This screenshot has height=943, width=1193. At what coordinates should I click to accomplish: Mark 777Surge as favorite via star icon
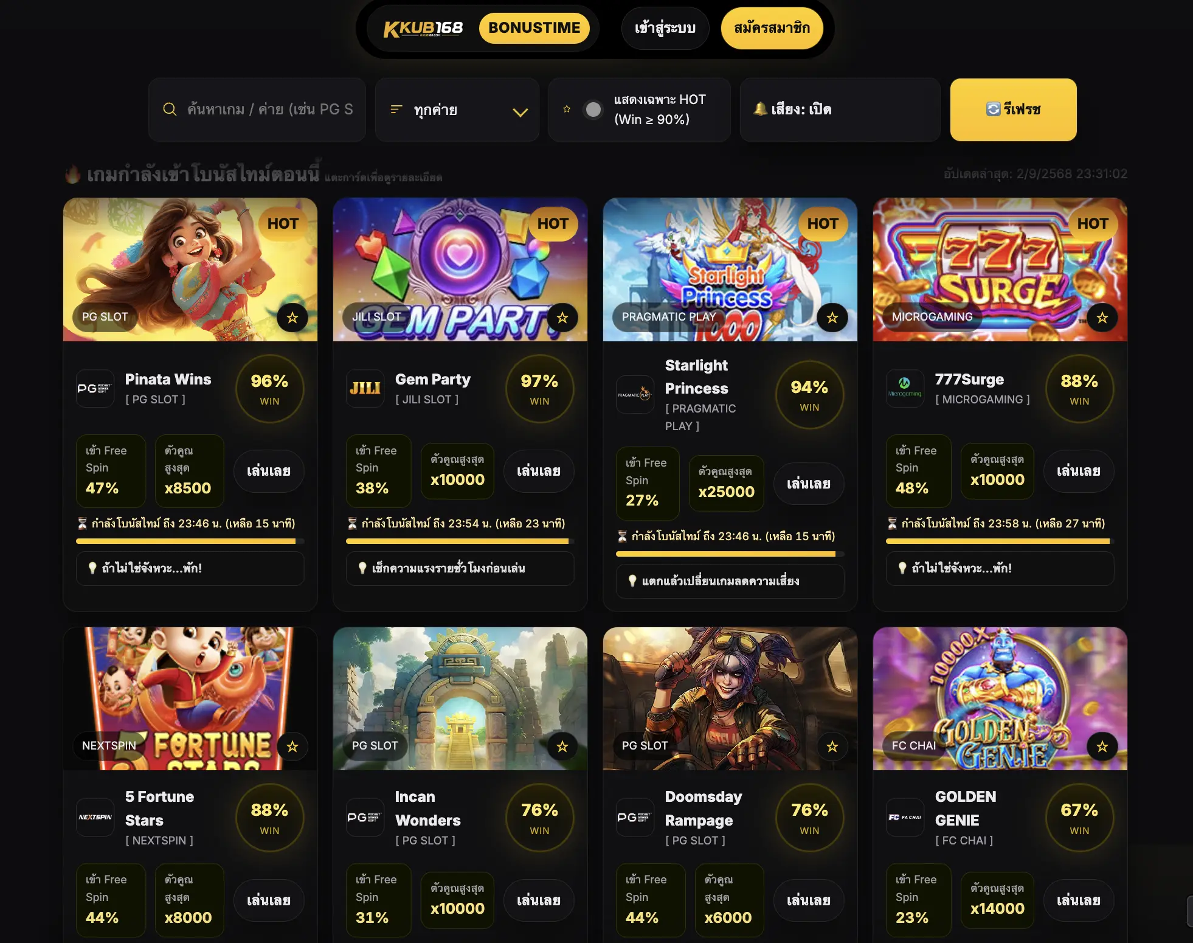pyautogui.click(x=1102, y=318)
